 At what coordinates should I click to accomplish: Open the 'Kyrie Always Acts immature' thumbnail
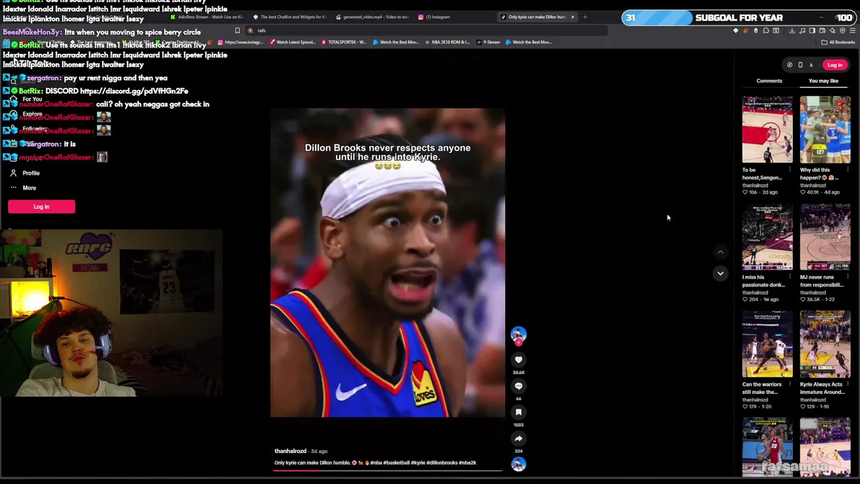(825, 344)
